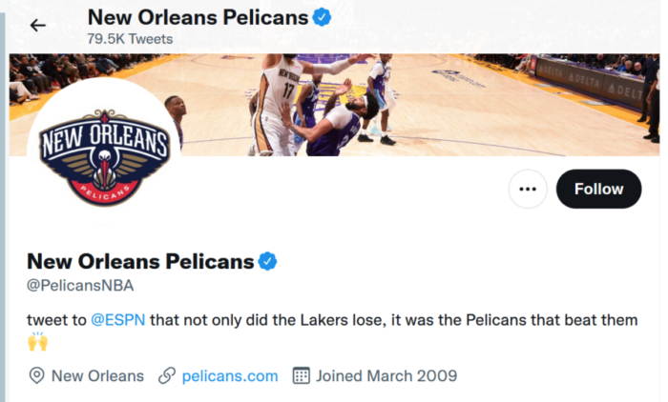Visit the pelicans.com website link

[x=229, y=375]
